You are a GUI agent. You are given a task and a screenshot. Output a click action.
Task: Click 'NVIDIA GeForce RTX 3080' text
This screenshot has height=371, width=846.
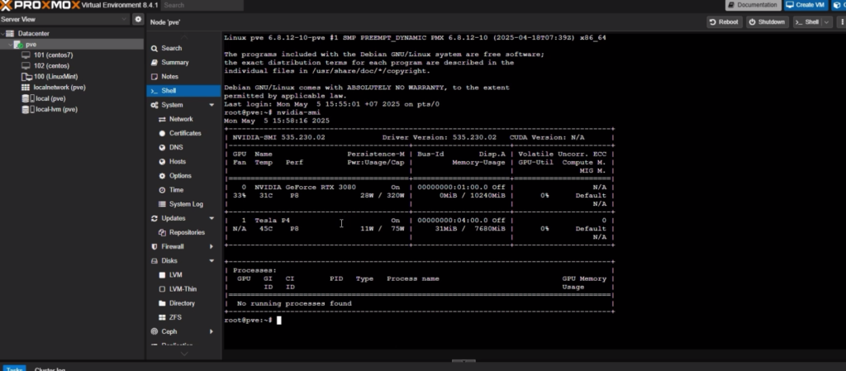pyautogui.click(x=306, y=187)
